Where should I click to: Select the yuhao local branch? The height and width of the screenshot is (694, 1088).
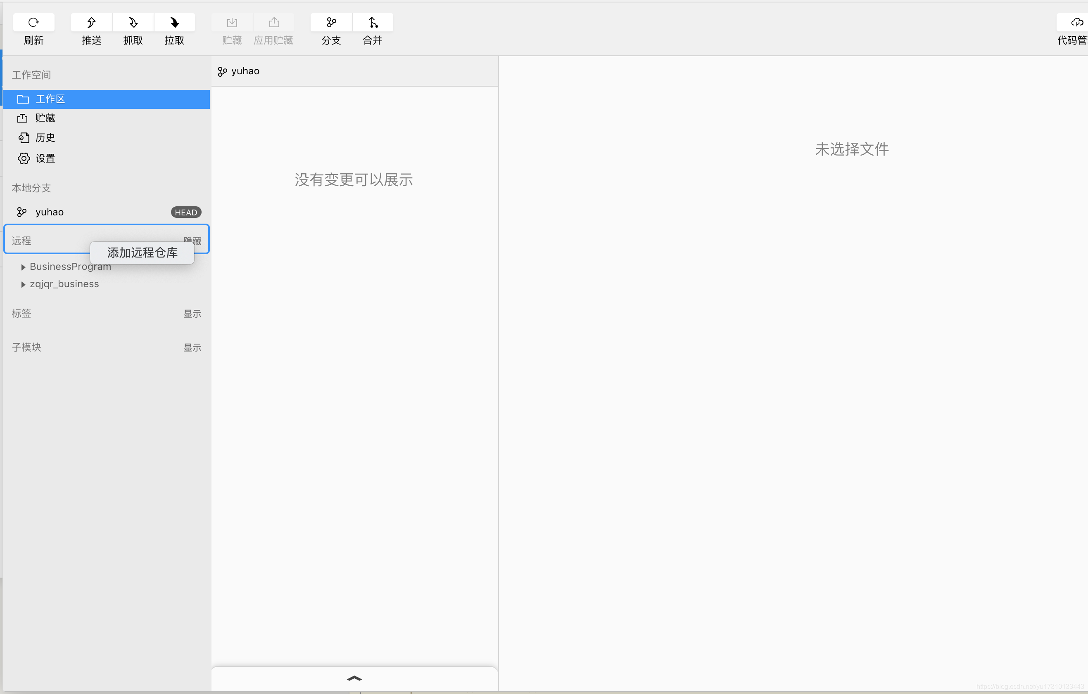click(x=50, y=212)
